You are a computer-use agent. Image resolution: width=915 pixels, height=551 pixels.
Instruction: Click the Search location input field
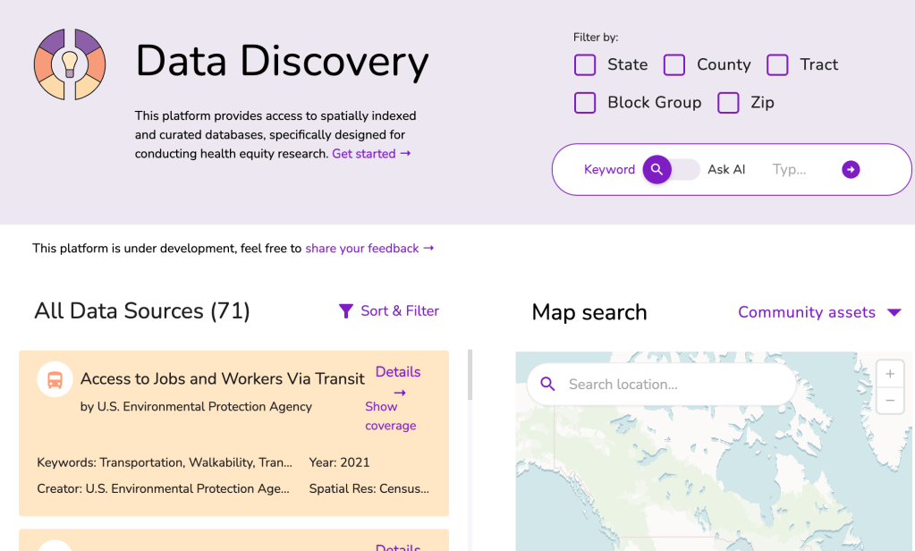[x=671, y=385]
